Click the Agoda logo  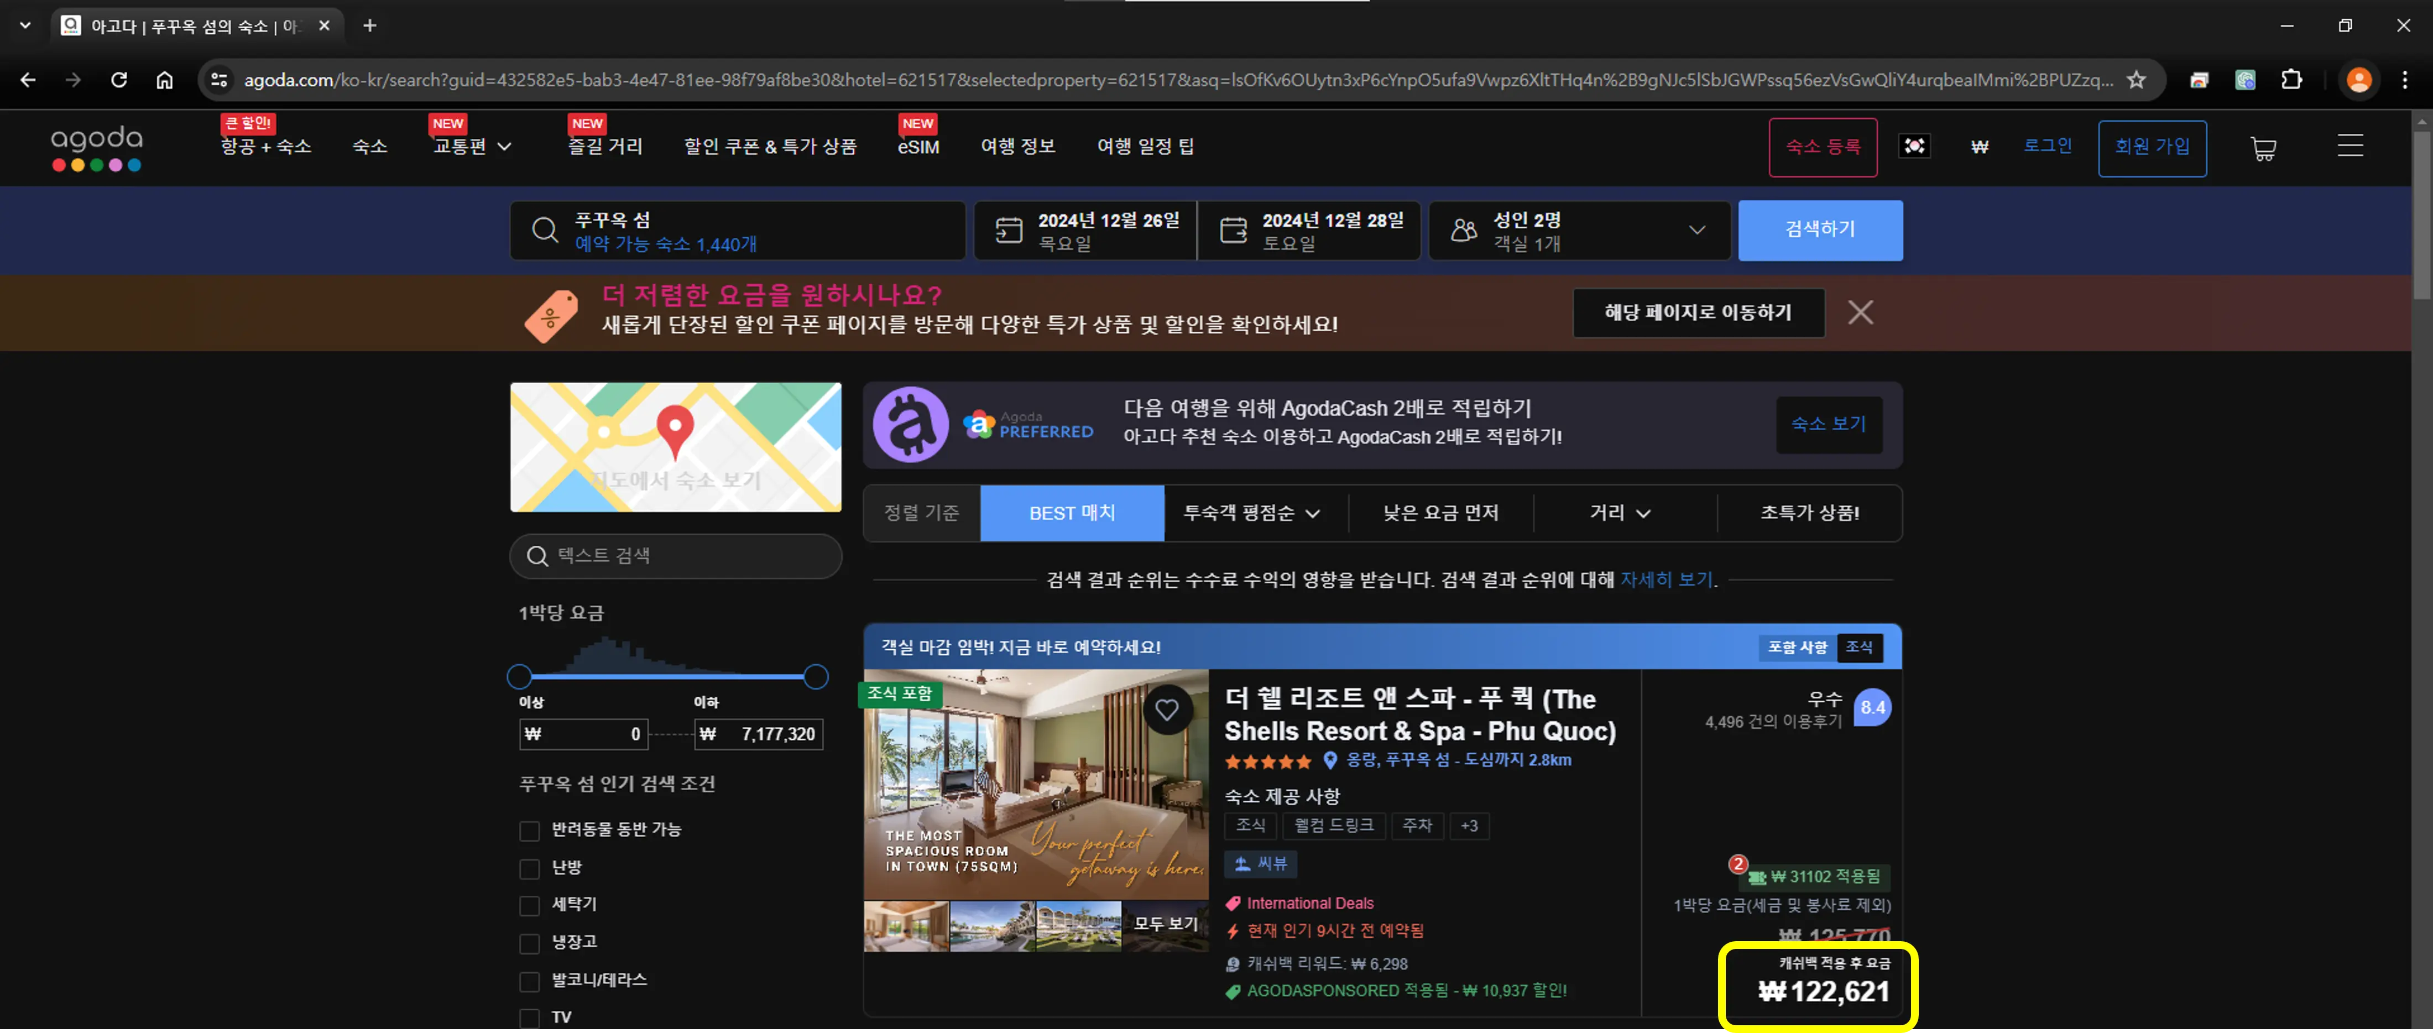96,148
